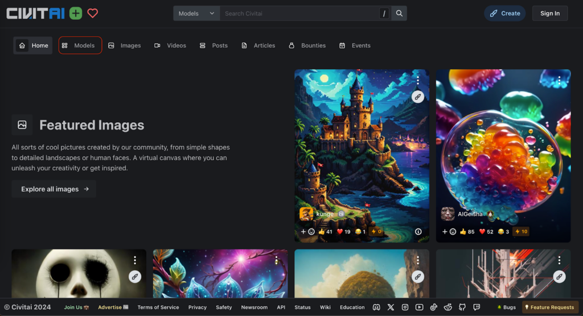Click the search magnifier button
Screen dimensions: 583x316
tap(400, 13)
